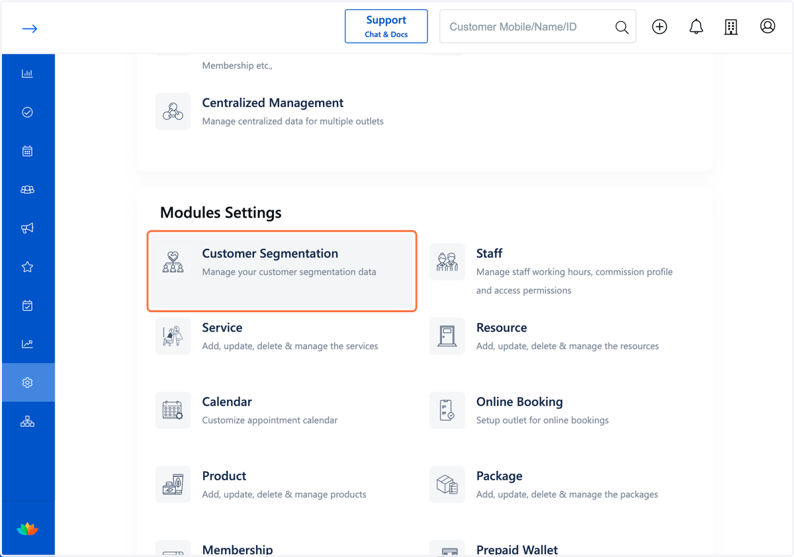Screen dimensions: 794x557
Task: Open Support Chat & Docs
Action: point(386,26)
